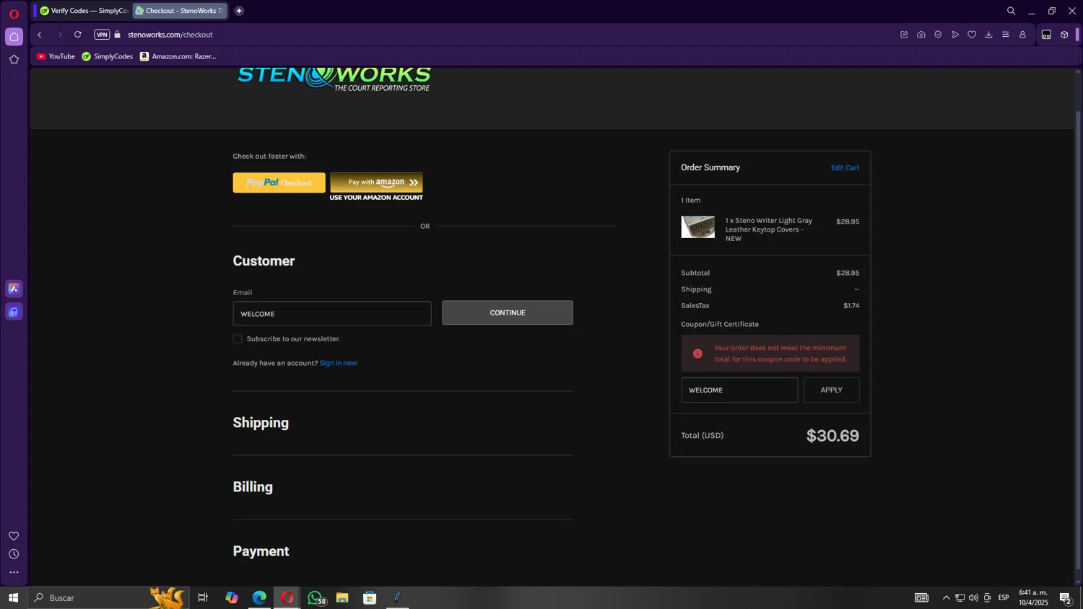Focus the coupon code input field

739,390
